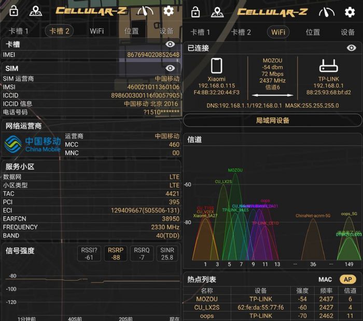The image size is (363, 321).
Task: Select the RSSI? signal metric
Action: pos(89,254)
